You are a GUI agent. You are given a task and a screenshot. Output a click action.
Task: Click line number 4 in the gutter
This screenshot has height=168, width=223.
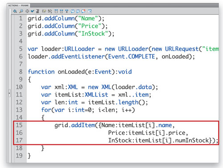click(x=21, y=41)
